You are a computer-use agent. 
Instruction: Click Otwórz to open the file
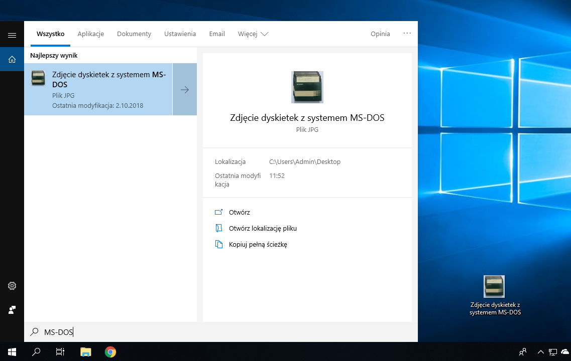(239, 213)
